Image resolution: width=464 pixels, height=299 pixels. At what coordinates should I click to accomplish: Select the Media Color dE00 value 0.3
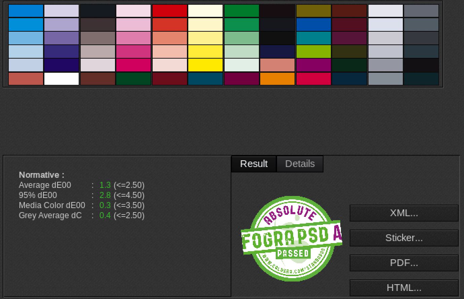pos(105,205)
